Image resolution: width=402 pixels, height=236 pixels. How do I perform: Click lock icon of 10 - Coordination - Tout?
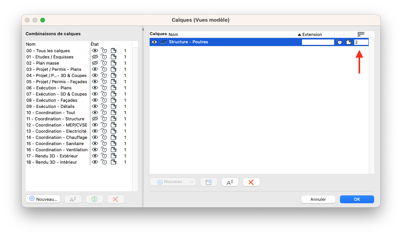click(104, 113)
